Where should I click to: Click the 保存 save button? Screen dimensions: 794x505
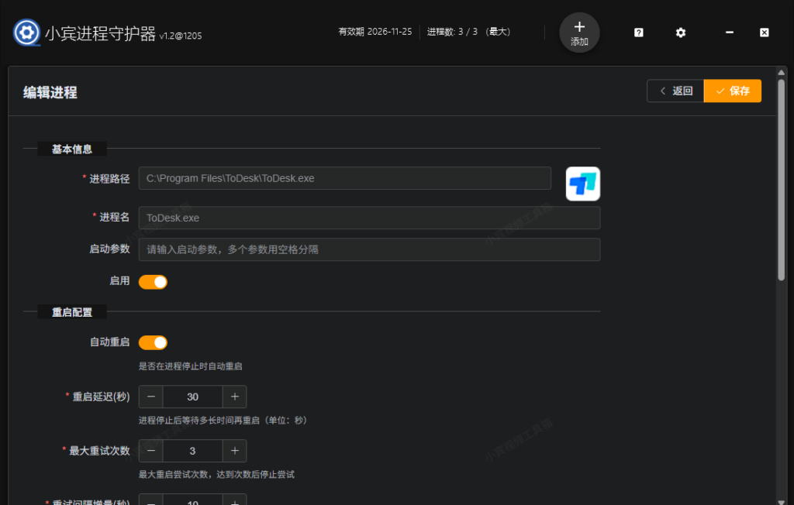(732, 91)
